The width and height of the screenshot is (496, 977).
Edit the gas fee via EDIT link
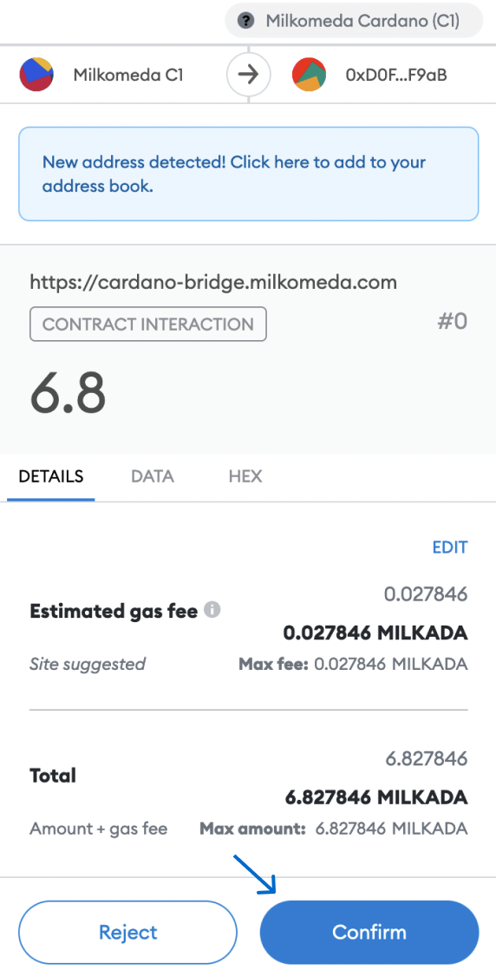[450, 548]
